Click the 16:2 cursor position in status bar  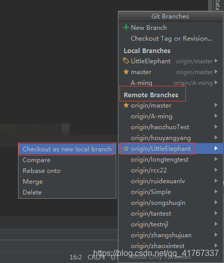click(76, 257)
